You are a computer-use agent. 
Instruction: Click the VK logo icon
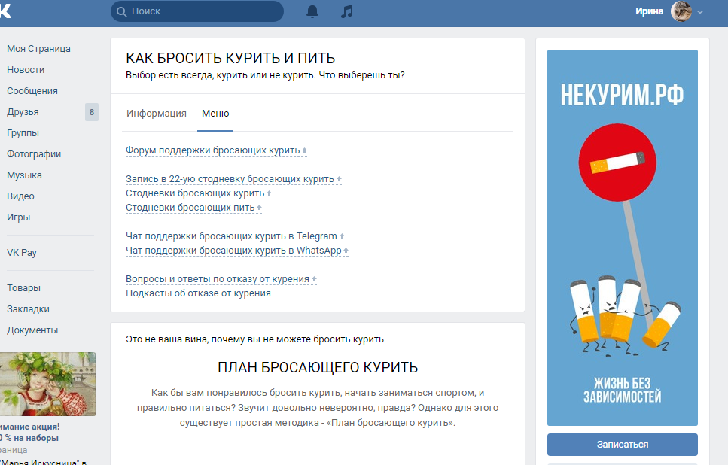coord(5,11)
